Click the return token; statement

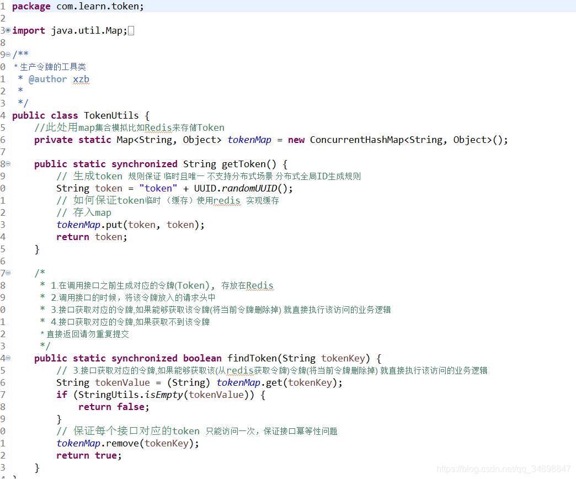tap(92, 237)
